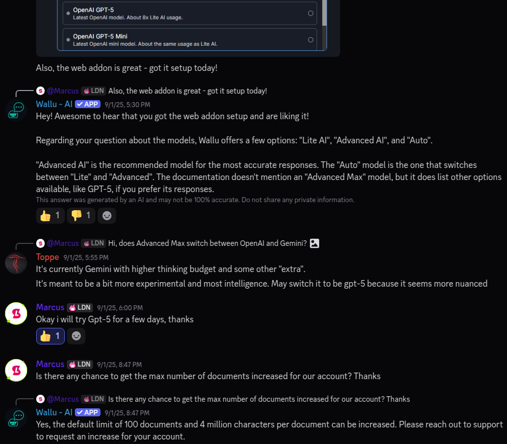Click Marcus's avatar on the documents question
Viewport: 507px width, 444px height.
click(x=16, y=370)
